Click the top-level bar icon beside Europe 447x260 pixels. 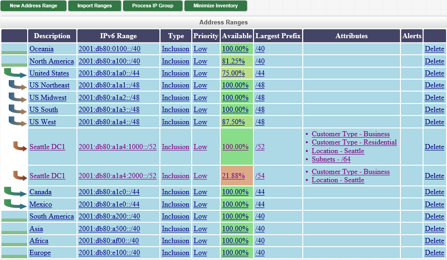[14, 253]
